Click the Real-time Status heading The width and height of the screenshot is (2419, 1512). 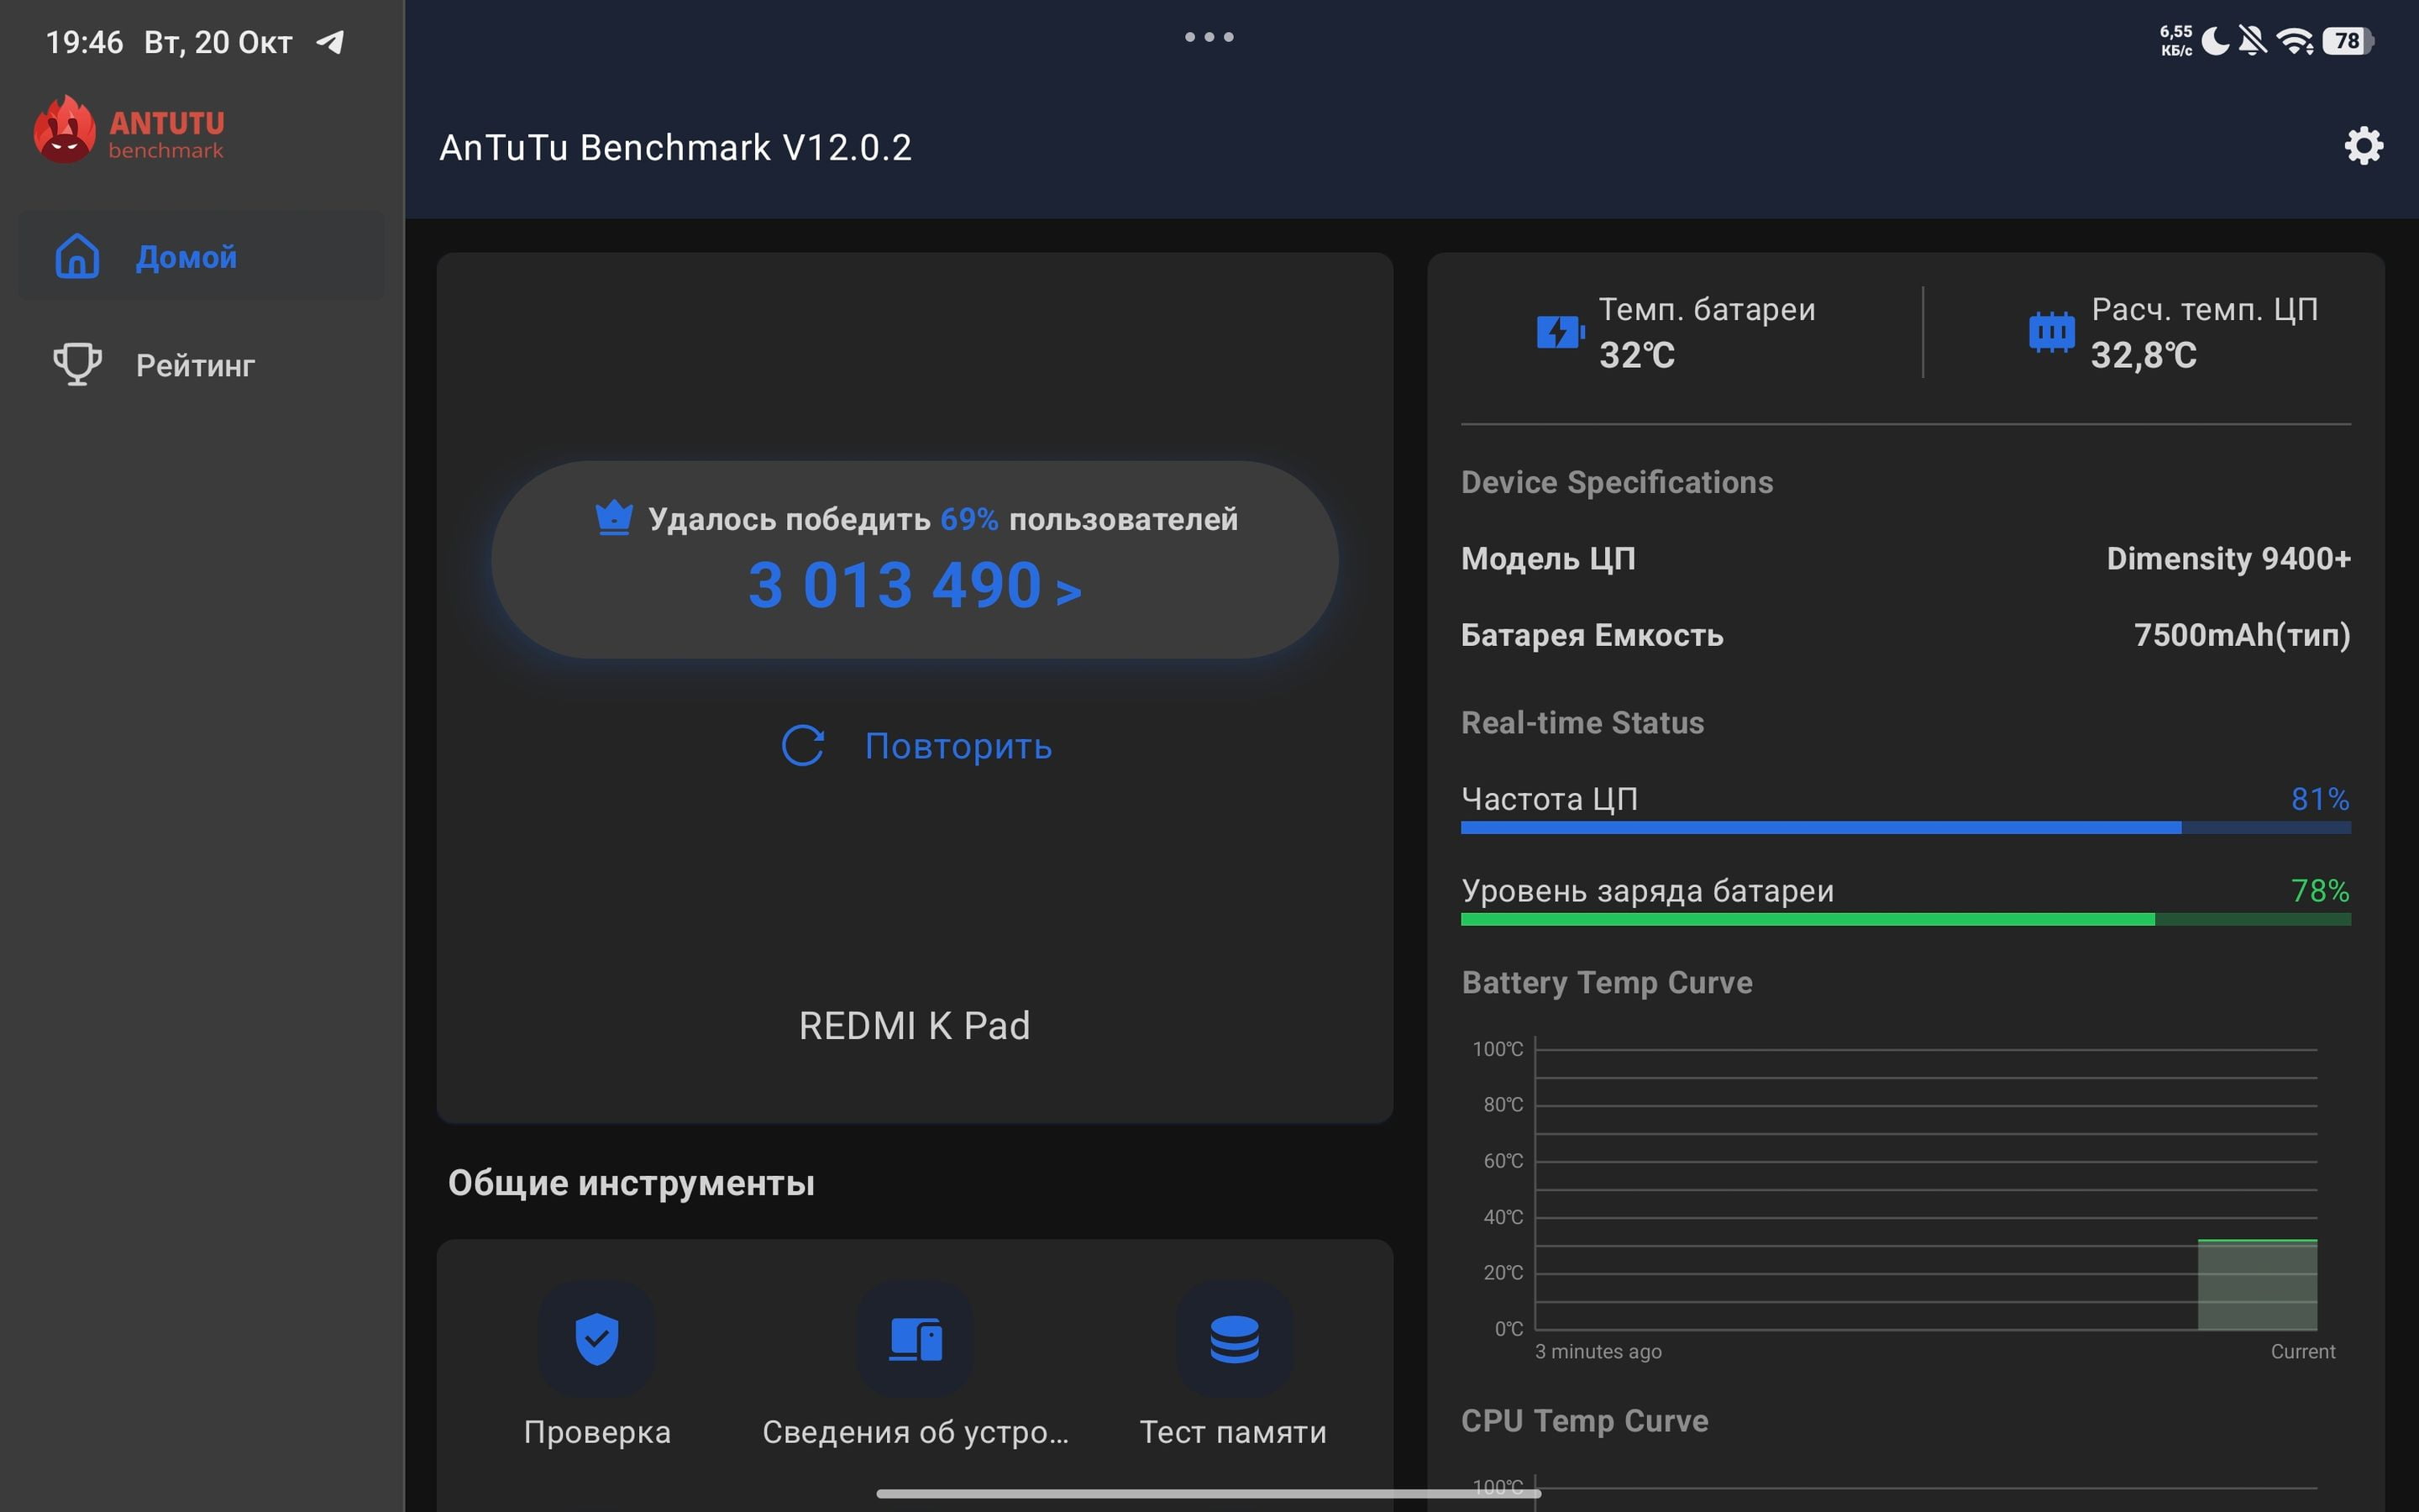click(x=1582, y=722)
